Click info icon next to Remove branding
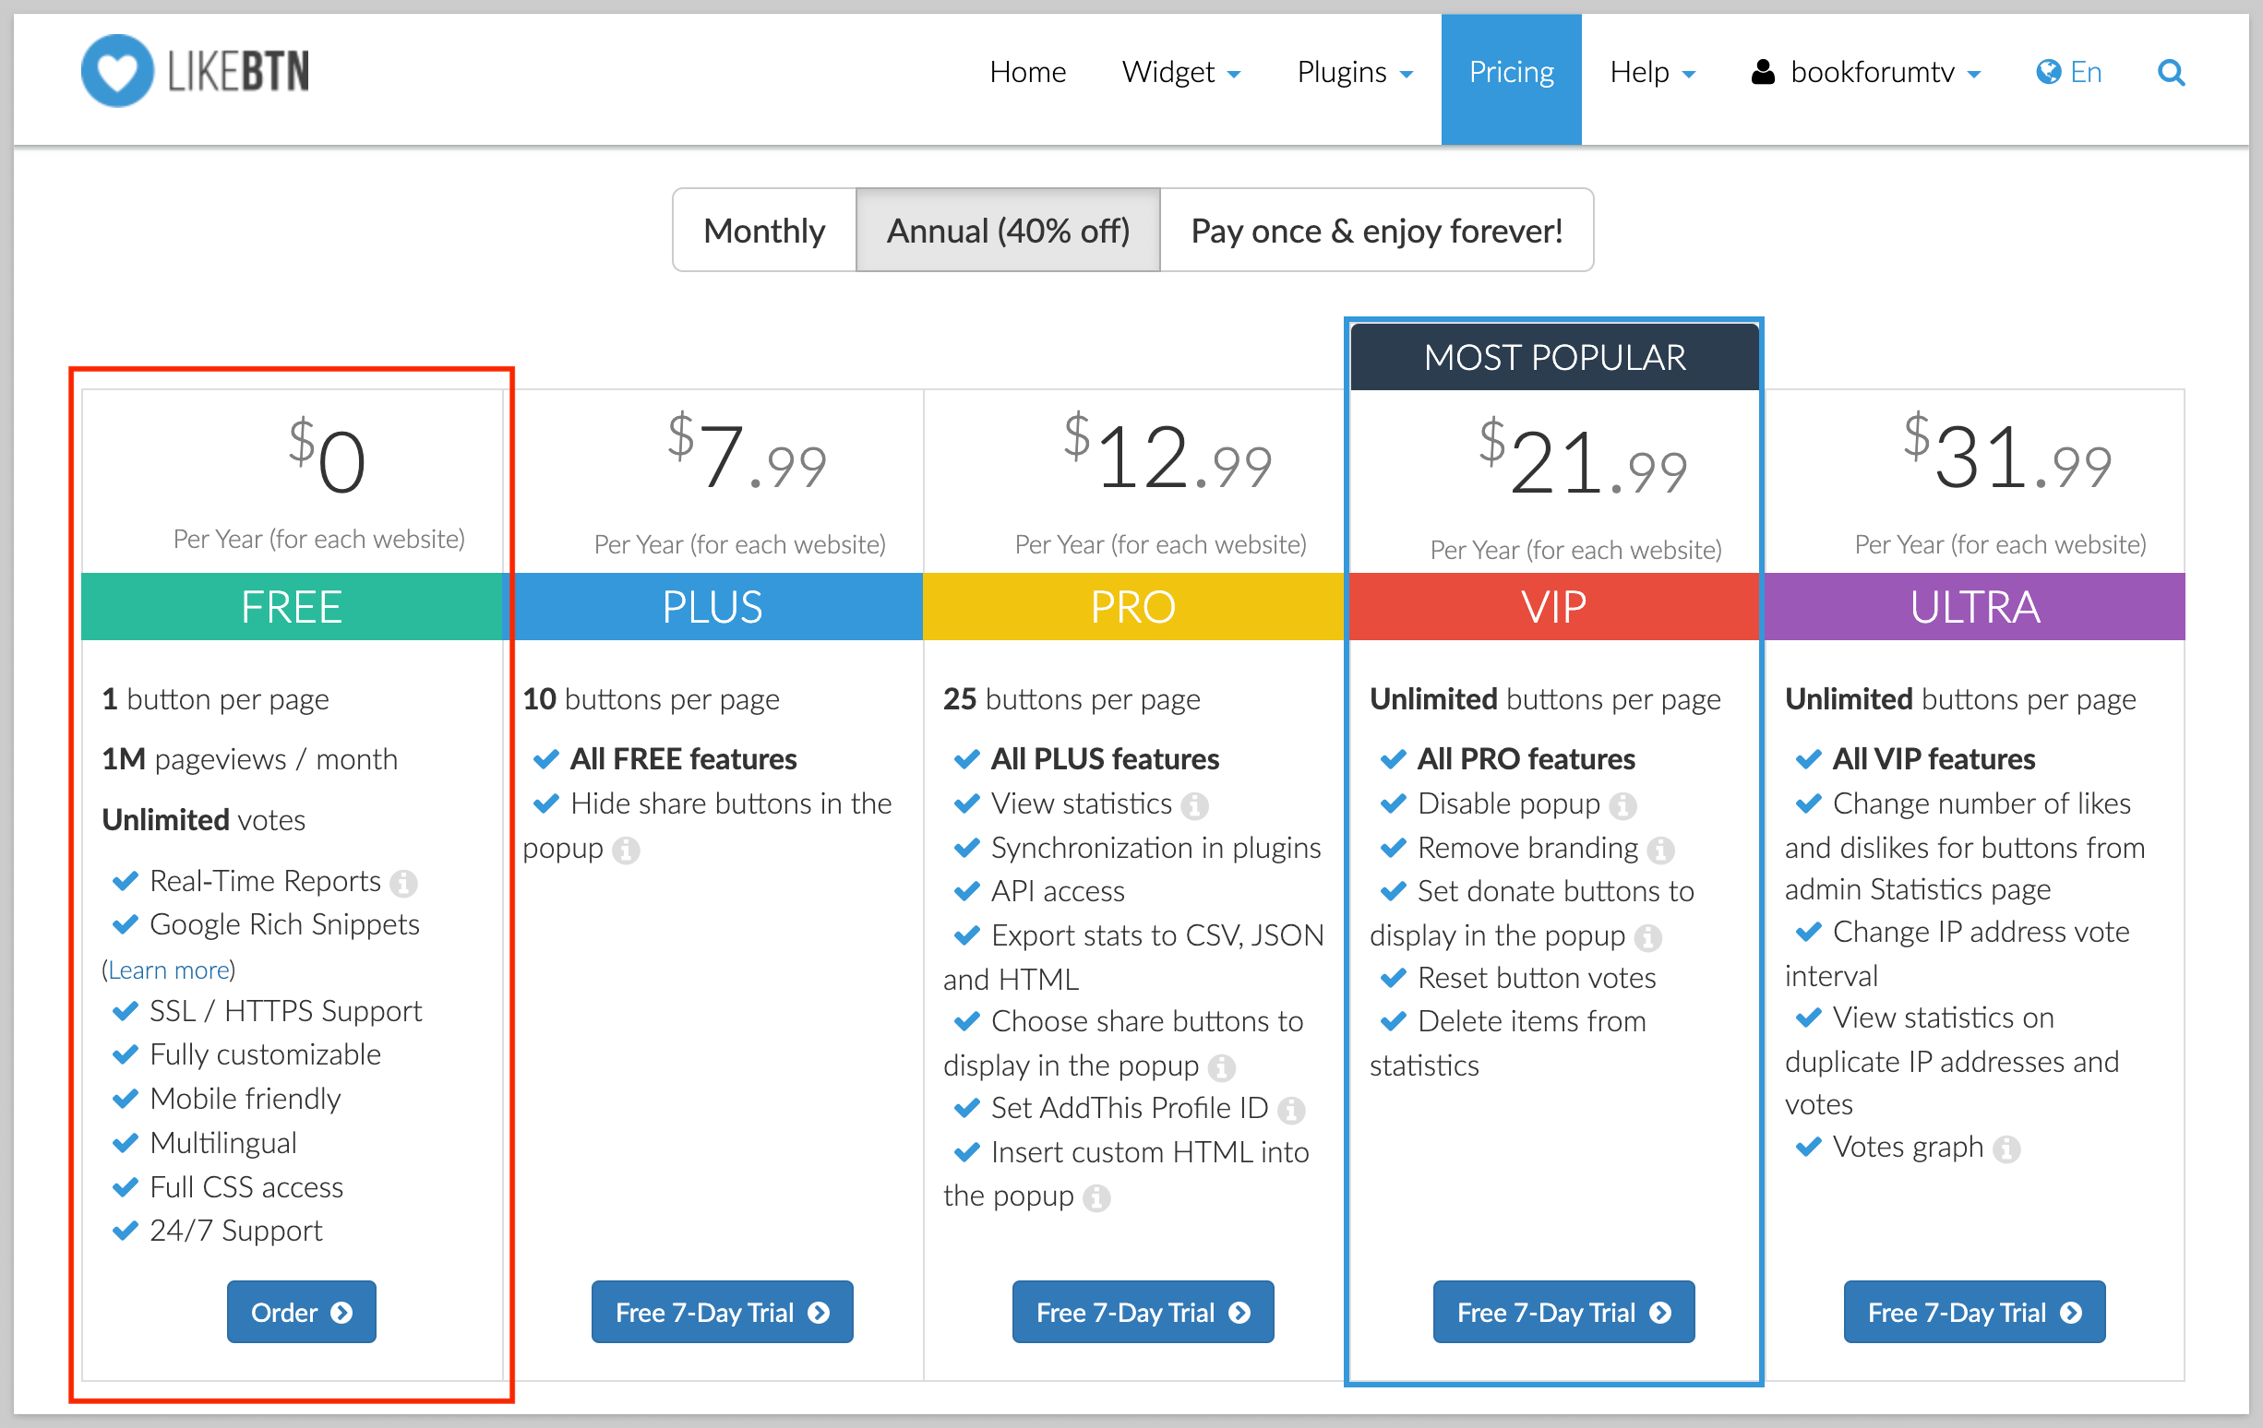Viewport: 2263px width, 1428px height. 1660,850
